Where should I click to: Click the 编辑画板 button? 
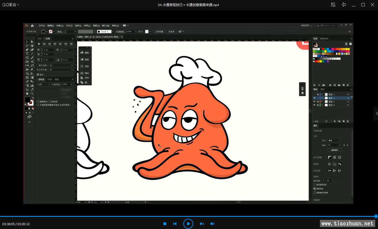(334, 150)
